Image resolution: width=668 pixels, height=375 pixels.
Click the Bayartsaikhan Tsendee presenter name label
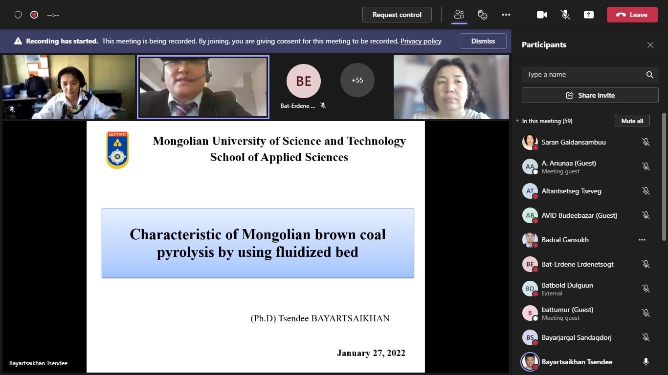pyautogui.click(x=39, y=363)
